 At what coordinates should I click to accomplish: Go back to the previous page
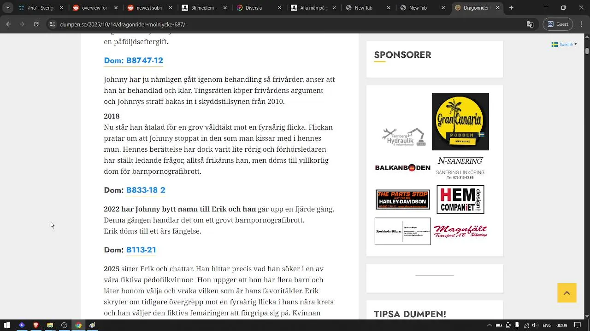tap(8, 24)
